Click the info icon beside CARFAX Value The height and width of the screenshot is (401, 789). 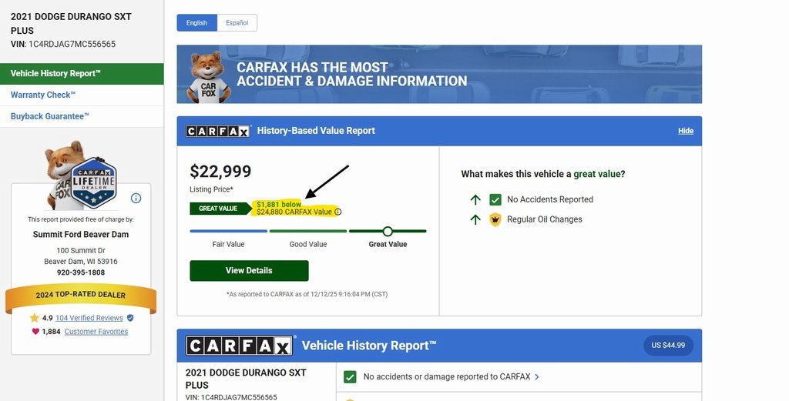coord(338,212)
